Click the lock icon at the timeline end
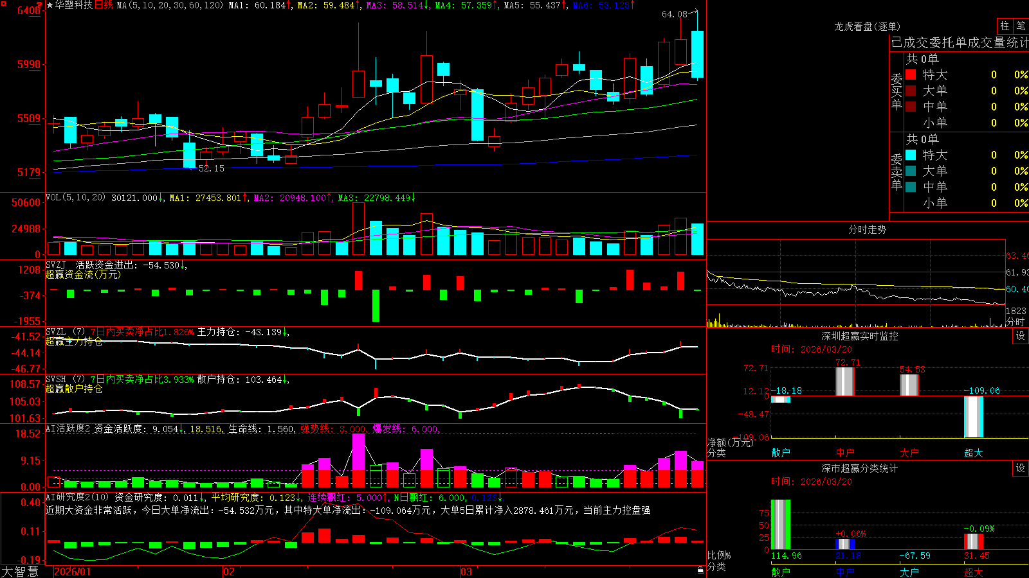Viewport: 1029px width, 578px height. [700, 570]
